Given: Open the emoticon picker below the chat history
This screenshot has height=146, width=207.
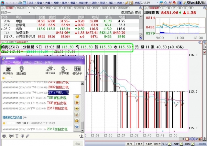Looking at the screenshot, I should pyautogui.click(x=4, y=136).
